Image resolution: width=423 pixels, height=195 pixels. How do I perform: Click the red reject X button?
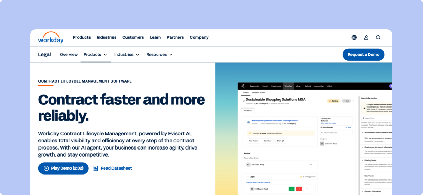[x=299, y=189]
